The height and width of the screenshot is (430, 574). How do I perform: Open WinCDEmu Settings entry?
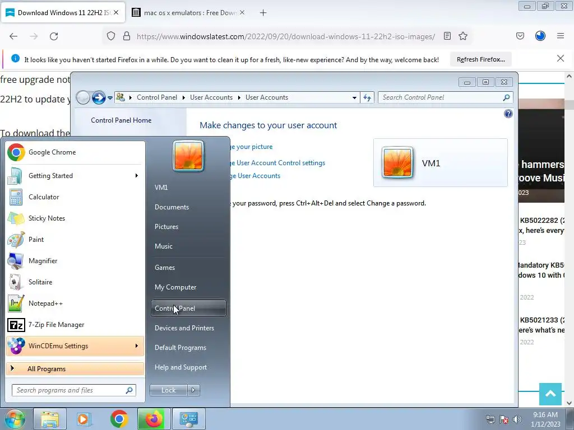pos(75,346)
